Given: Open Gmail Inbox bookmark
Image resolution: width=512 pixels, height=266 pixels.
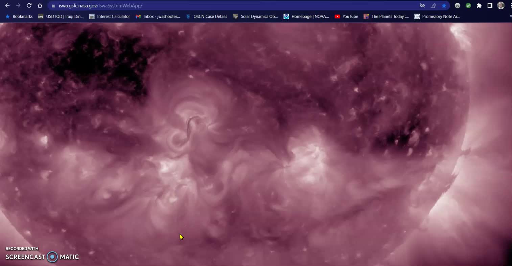Looking at the screenshot, I should point(158,16).
